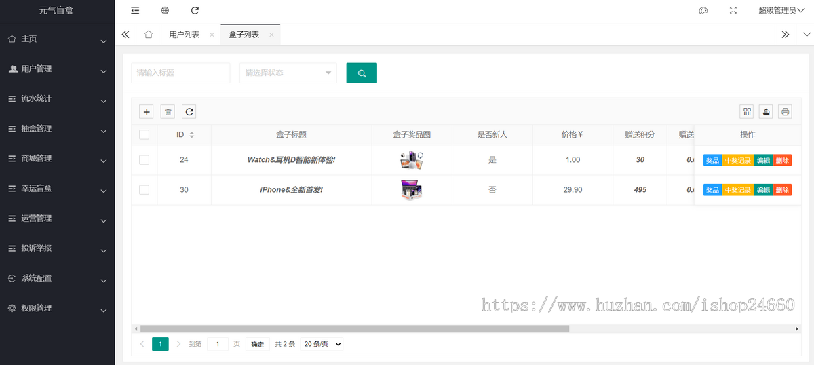Image resolution: width=814 pixels, height=365 pixels.
Task: Add a new box with plus icon
Action: pos(147,112)
